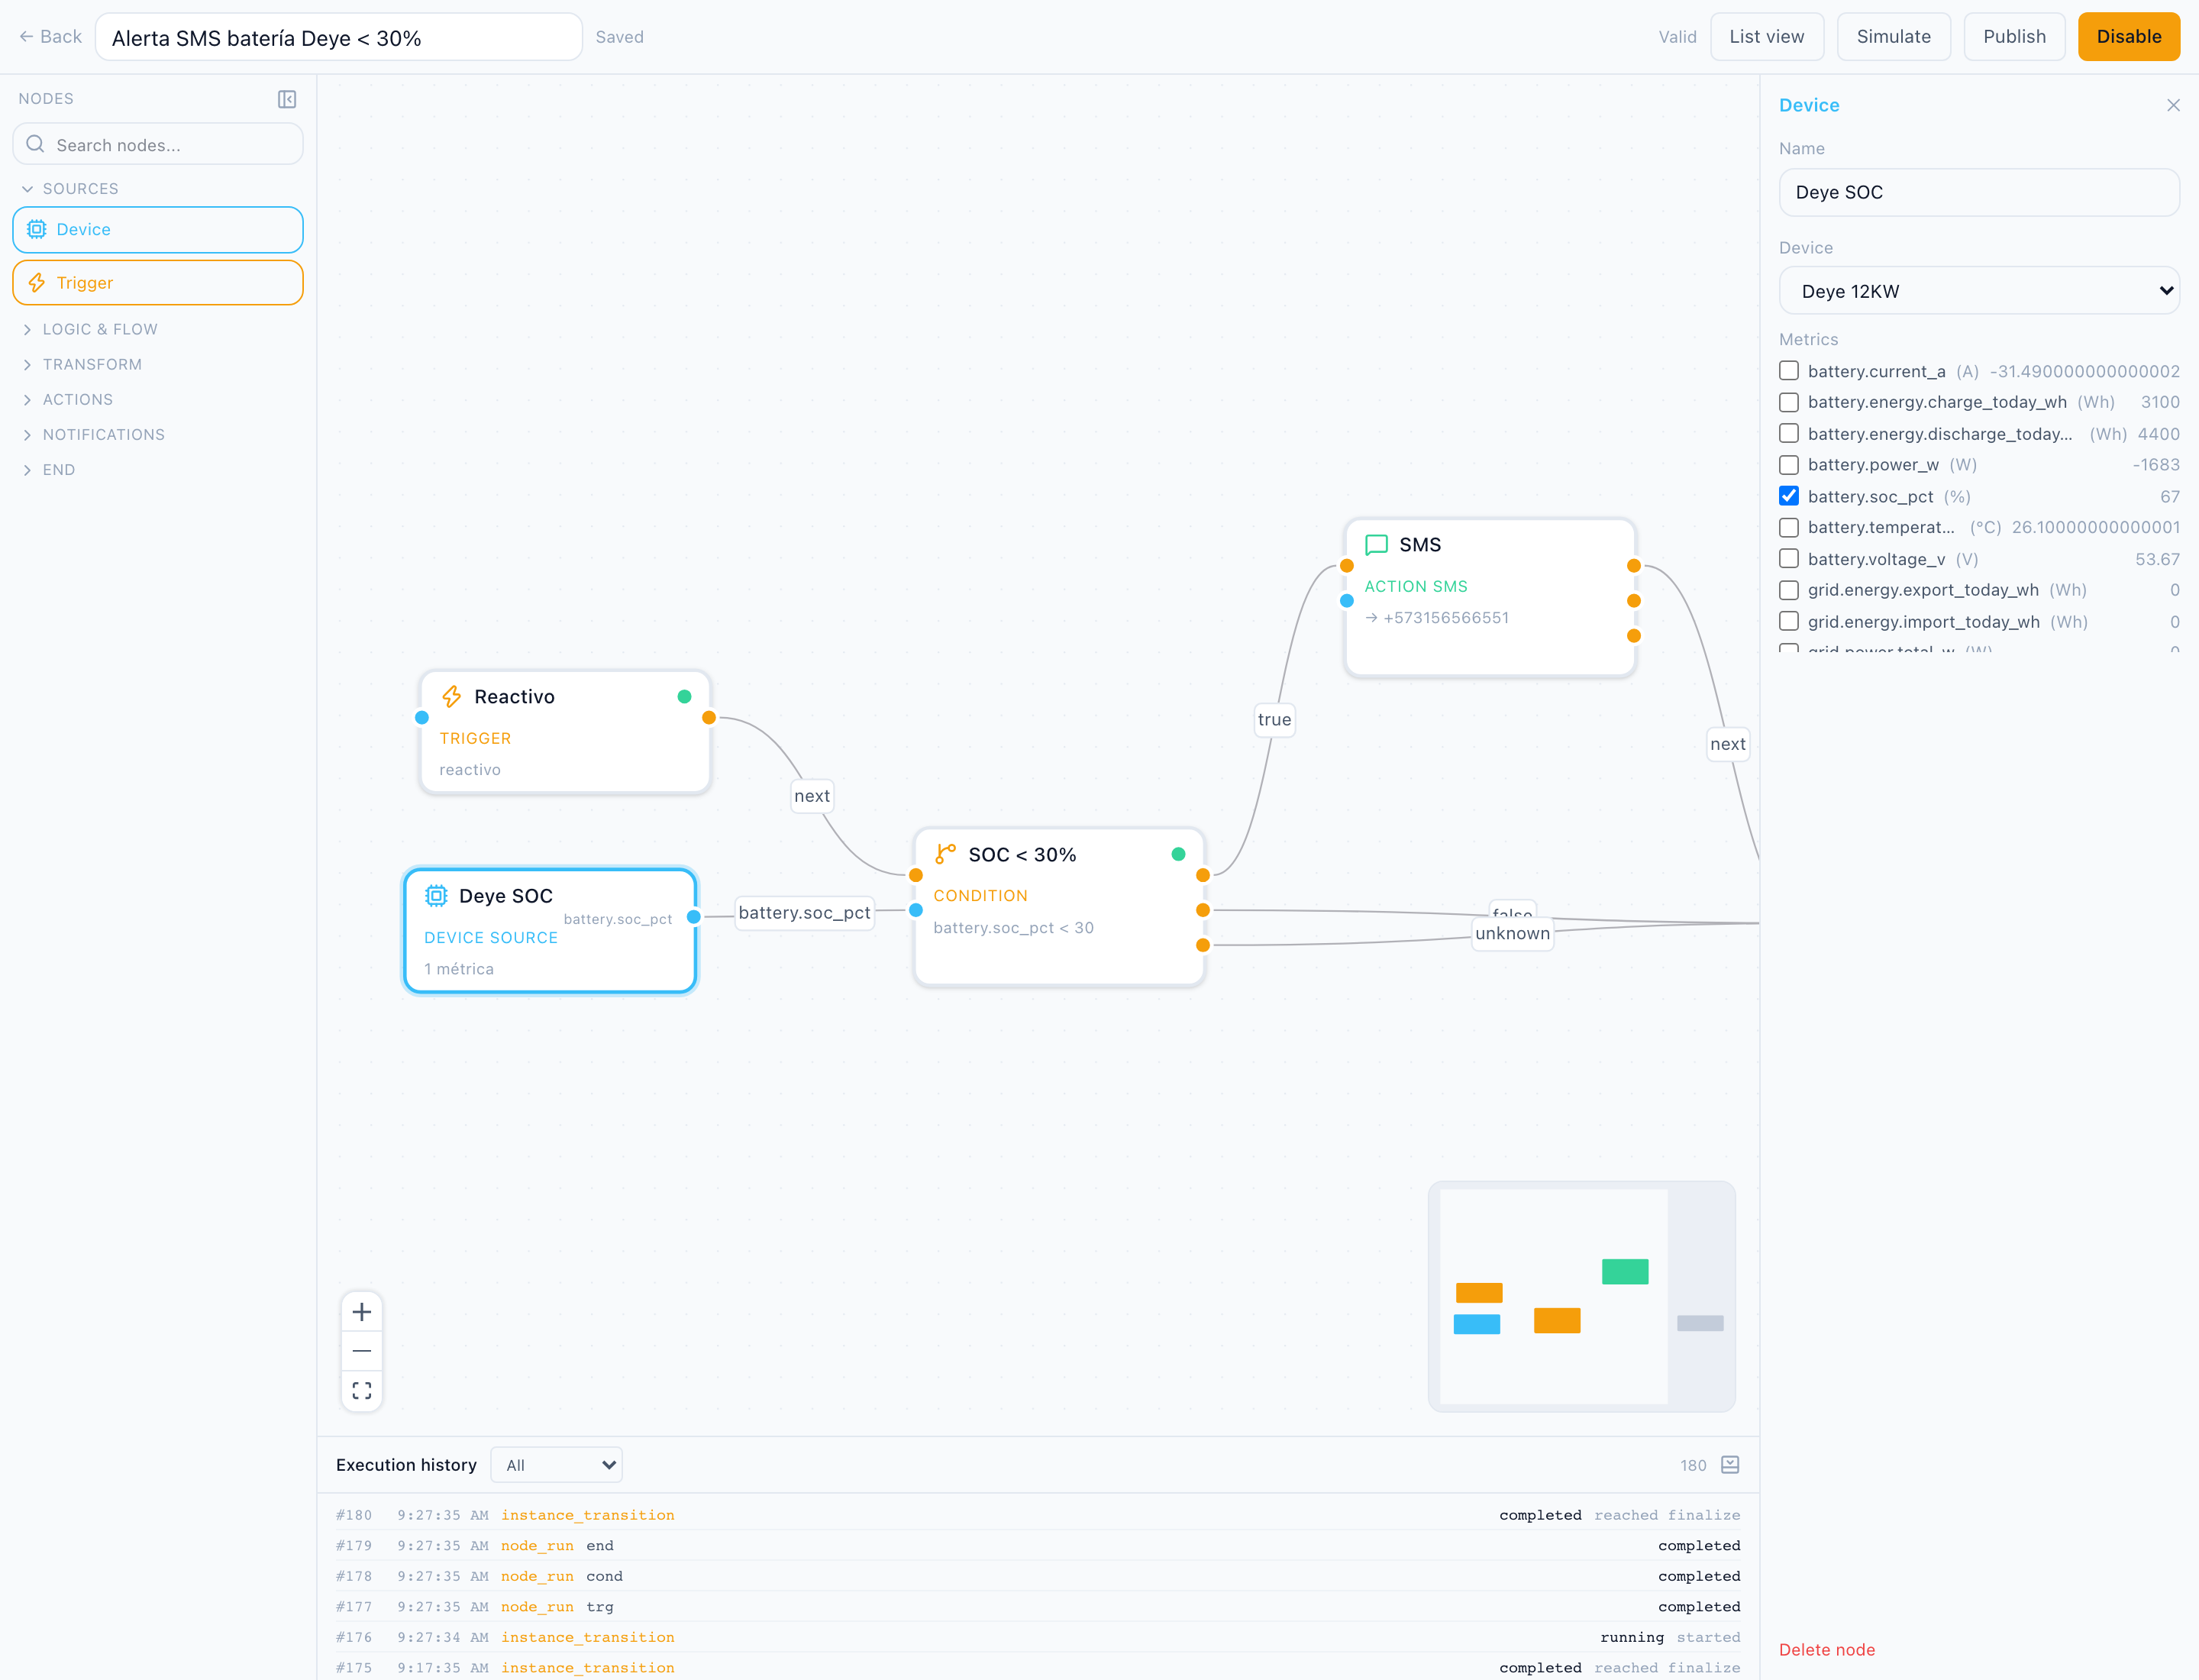Select the Trigger lightning icon in Sources
The height and width of the screenshot is (1680, 2199).
pos(37,283)
